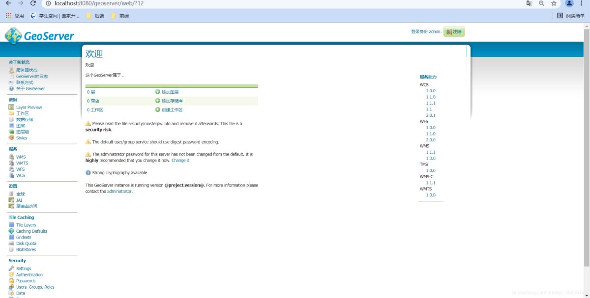Click the BlobStores icon
The width and height of the screenshot is (590, 298).
point(11,249)
